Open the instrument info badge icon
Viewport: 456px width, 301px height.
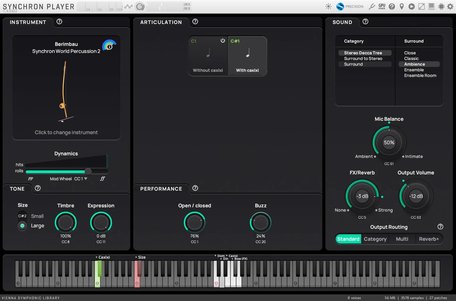[x=109, y=46]
